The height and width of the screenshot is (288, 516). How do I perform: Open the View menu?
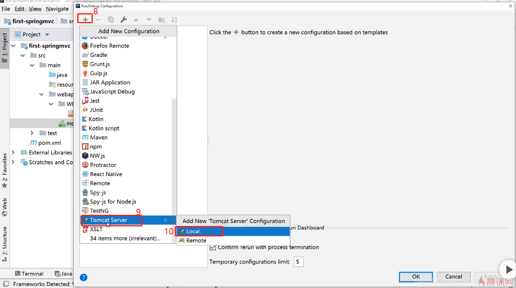click(35, 9)
